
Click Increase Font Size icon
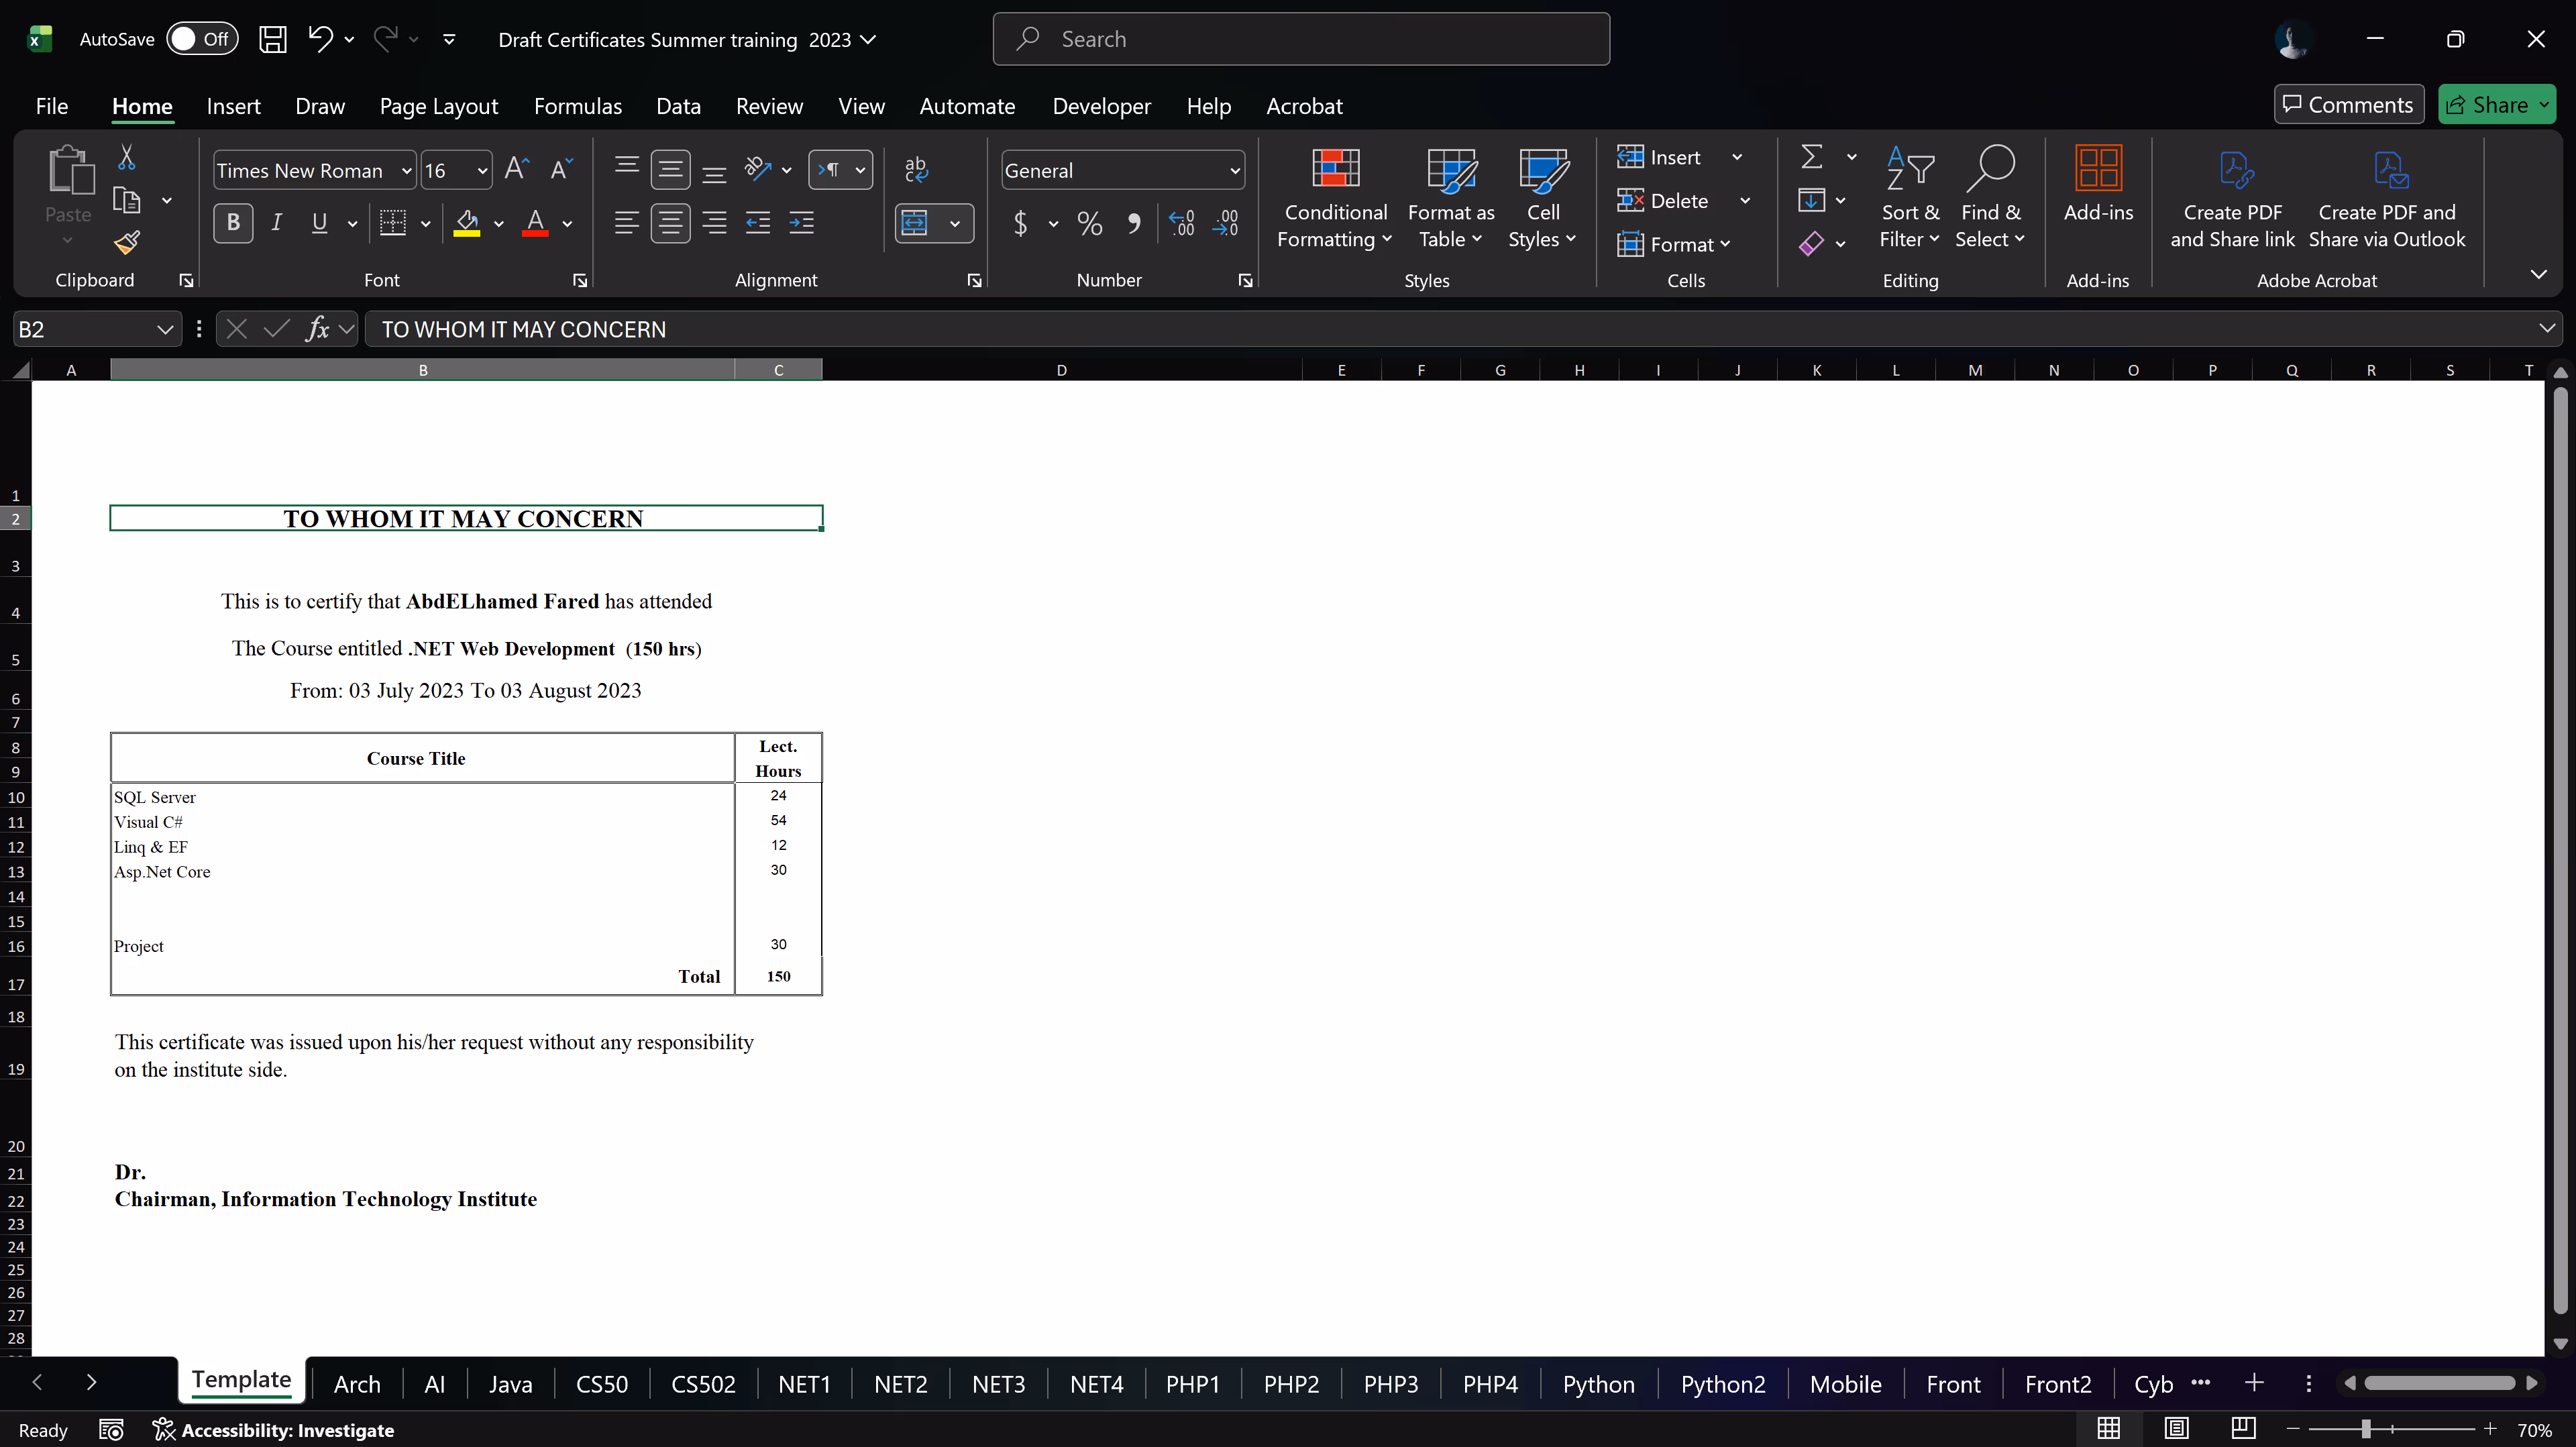(516, 169)
